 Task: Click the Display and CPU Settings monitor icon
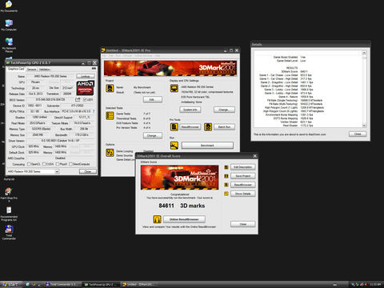174,88
